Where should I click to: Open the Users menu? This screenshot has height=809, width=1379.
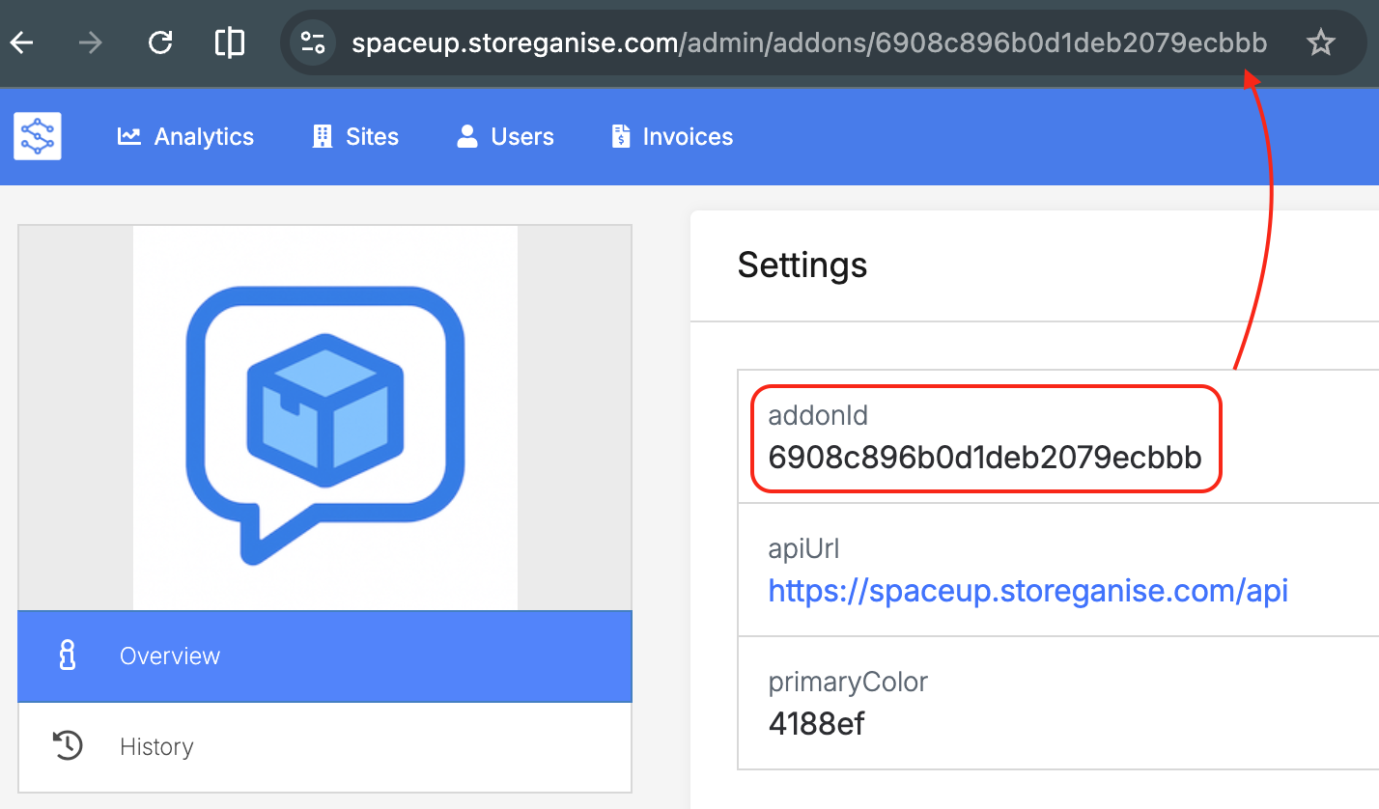[505, 136]
